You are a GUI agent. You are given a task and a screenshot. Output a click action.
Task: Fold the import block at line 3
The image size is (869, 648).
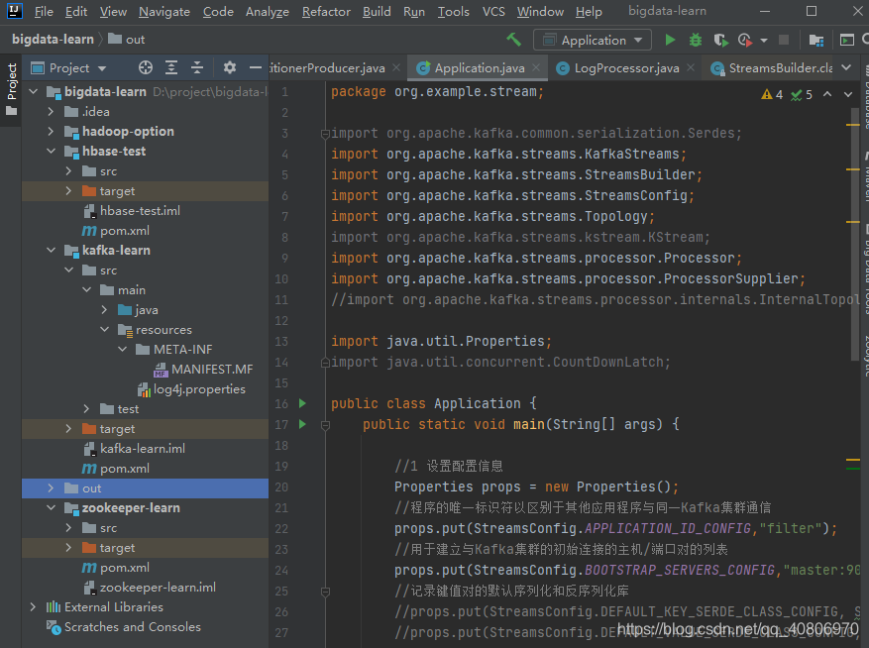[x=325, y=133]
